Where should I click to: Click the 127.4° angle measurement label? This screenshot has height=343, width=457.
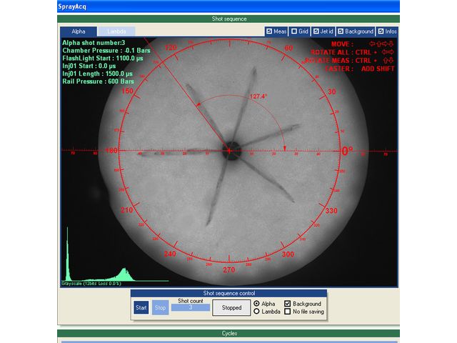[x=258, y=96]
